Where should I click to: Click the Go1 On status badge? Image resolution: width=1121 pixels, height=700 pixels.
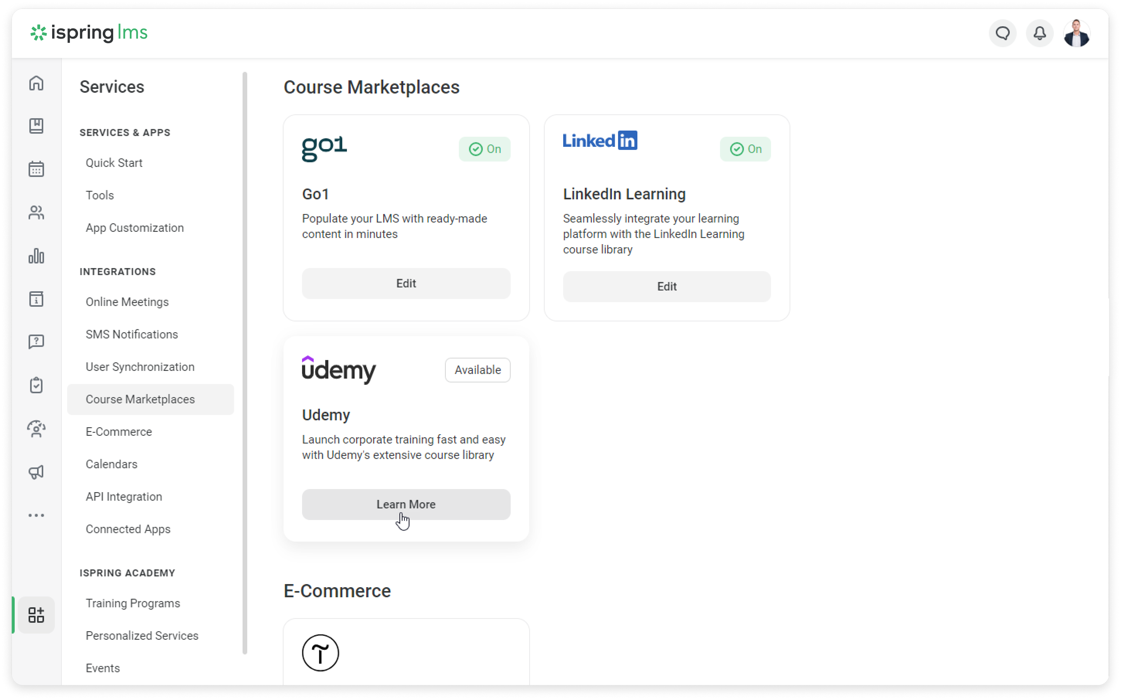pyautogui.click(x=484, y=149)
